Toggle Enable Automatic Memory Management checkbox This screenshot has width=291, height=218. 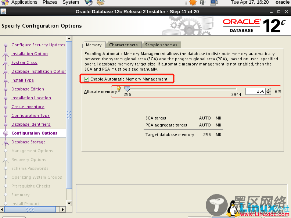[x=86, y=79]
